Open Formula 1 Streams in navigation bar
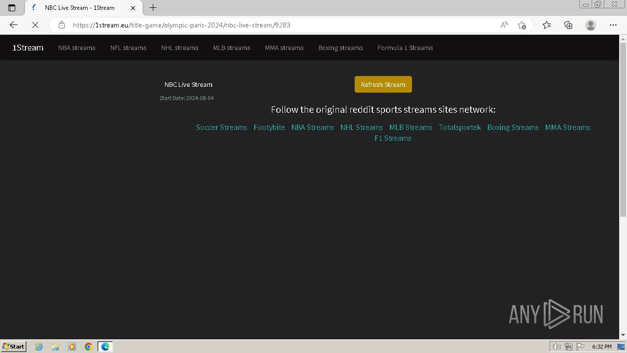The image size is (627, 353). pos(405,48)
